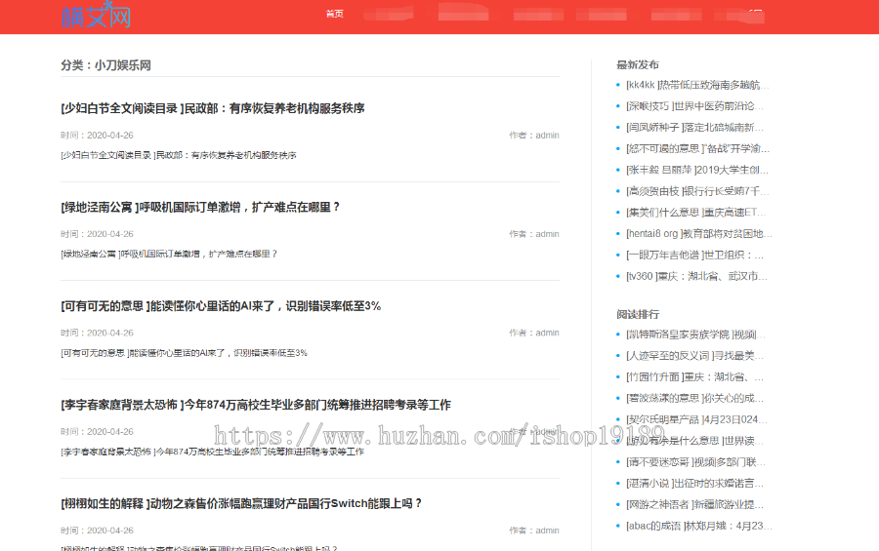Viewport: 879px width, 551px height.
Task: Open the 今年874万高校毕业生 article headline
Action: click(255, 405)
